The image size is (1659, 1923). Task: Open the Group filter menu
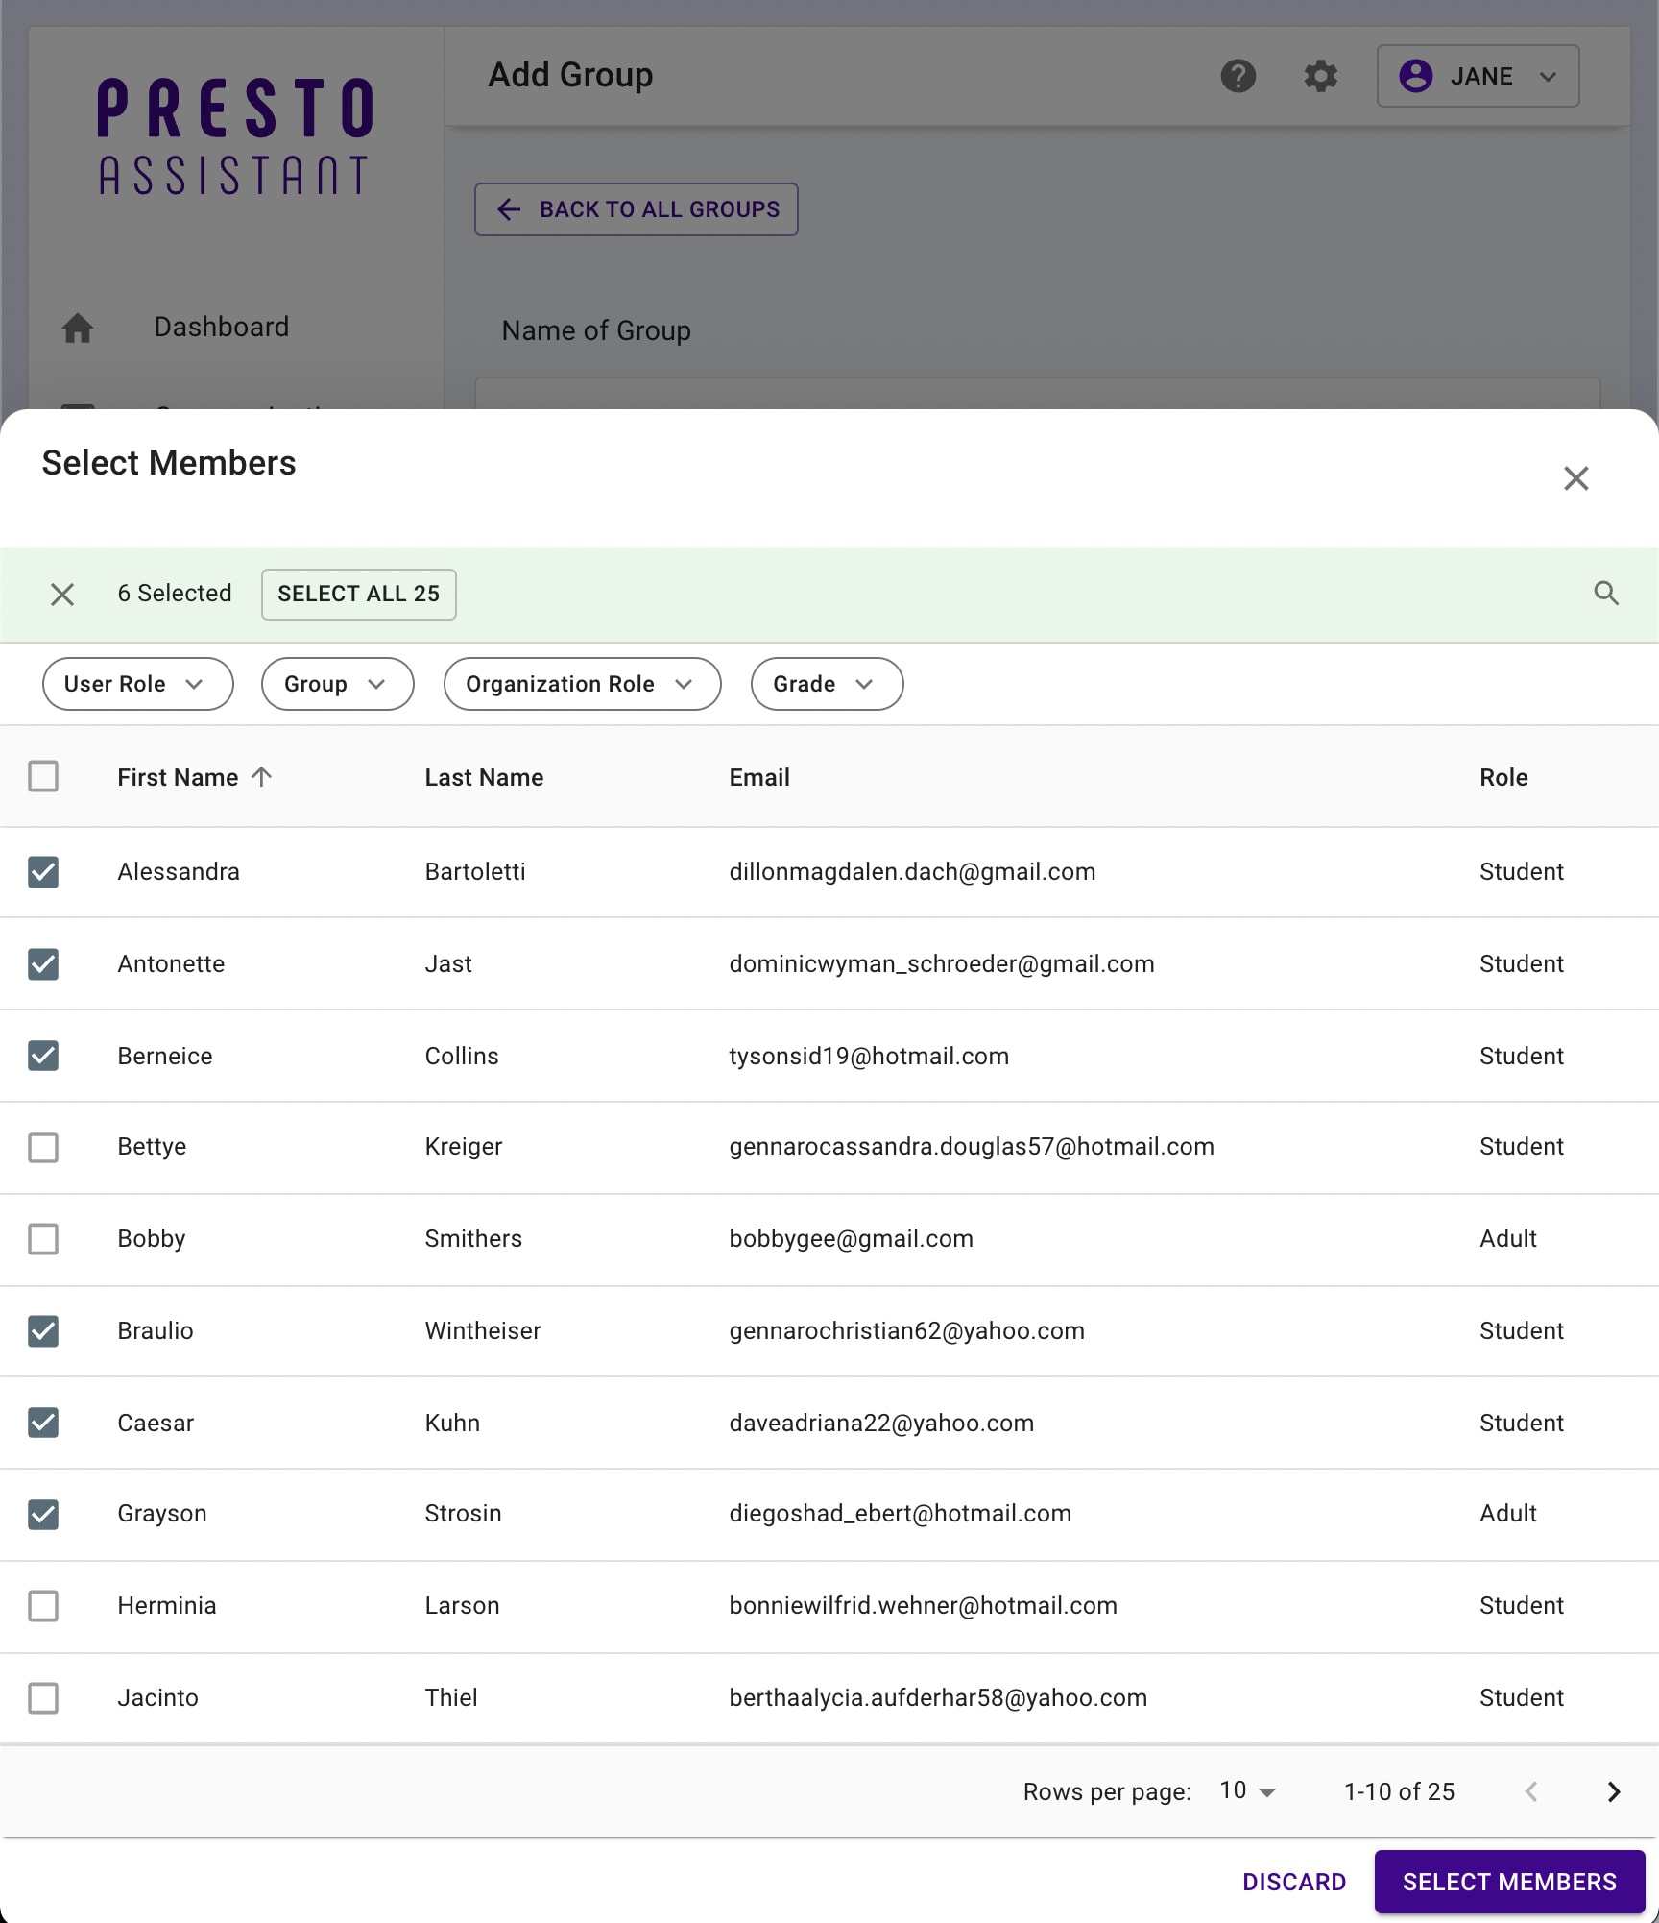[337, 684]
